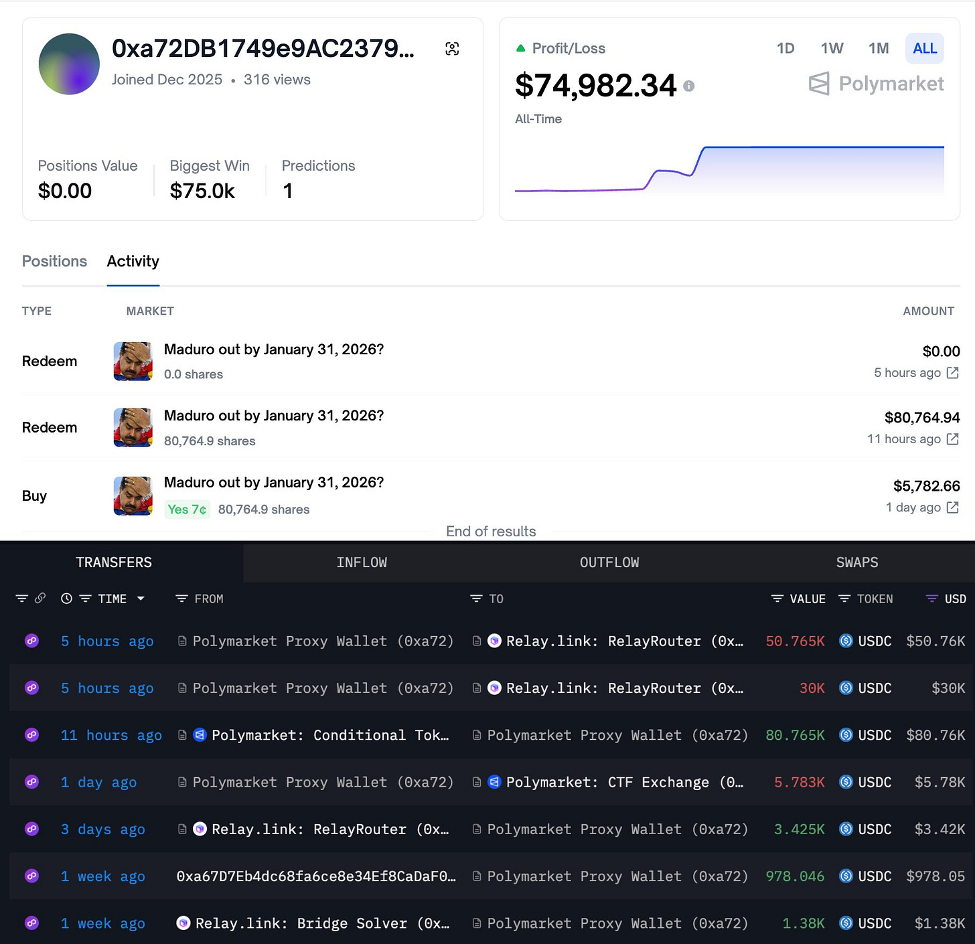Image resolution: width=975 pixels, height=944 pixels.
Task: Select the ALL profit/loss range
Action: (x=925, y=48)
